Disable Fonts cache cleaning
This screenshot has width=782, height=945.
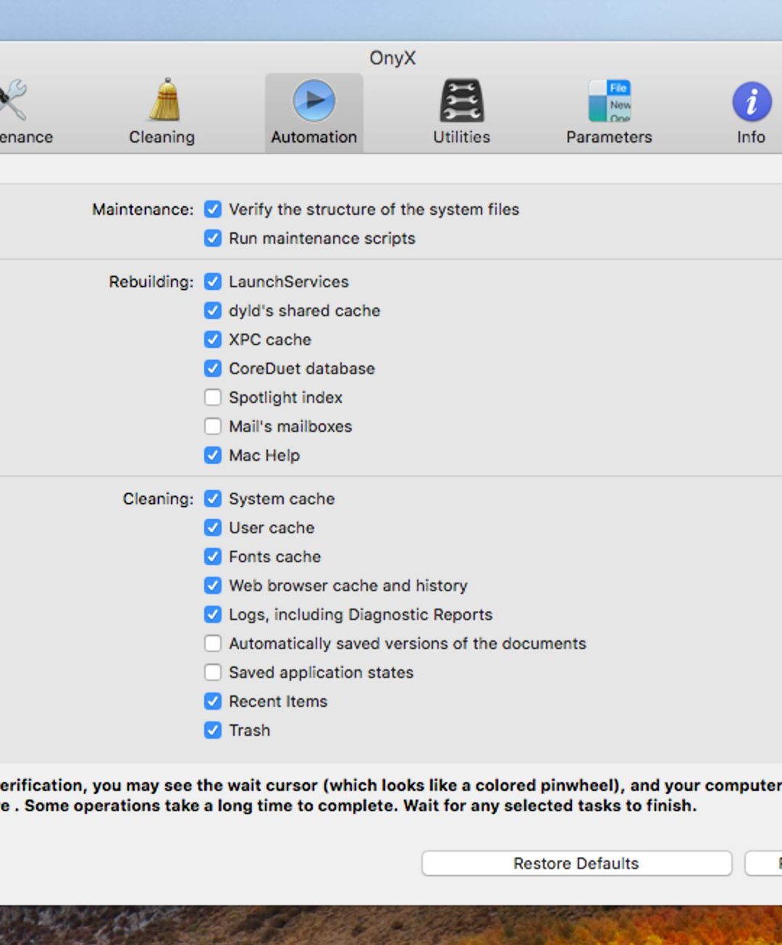pos(212,556)
